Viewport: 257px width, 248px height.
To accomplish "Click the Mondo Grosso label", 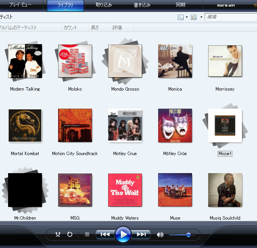I will (125, 89).
